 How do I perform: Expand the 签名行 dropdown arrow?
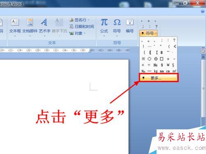point(88,20)
